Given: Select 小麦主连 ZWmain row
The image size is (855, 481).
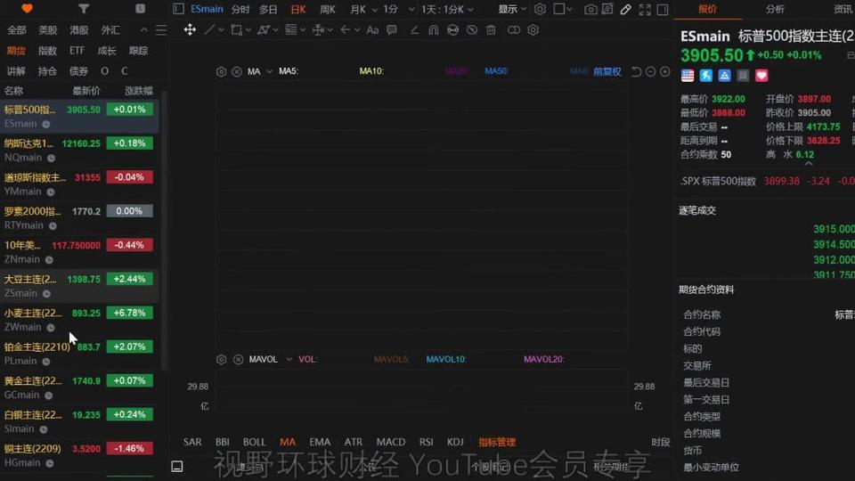Looking at the screenshot, I should tap(79, 320).
